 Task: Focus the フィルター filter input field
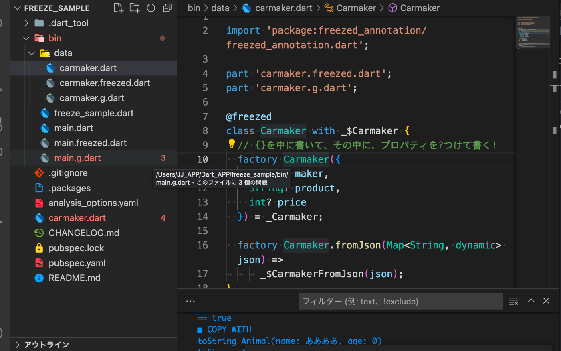pos(401,301)
